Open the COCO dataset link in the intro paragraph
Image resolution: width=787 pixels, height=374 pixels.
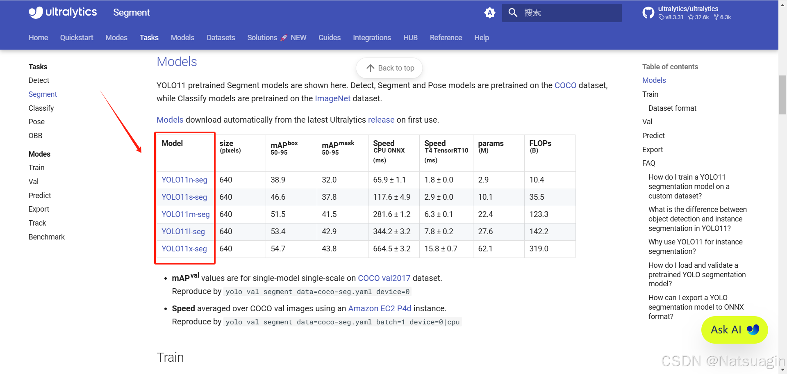click(x=565, y=85)
